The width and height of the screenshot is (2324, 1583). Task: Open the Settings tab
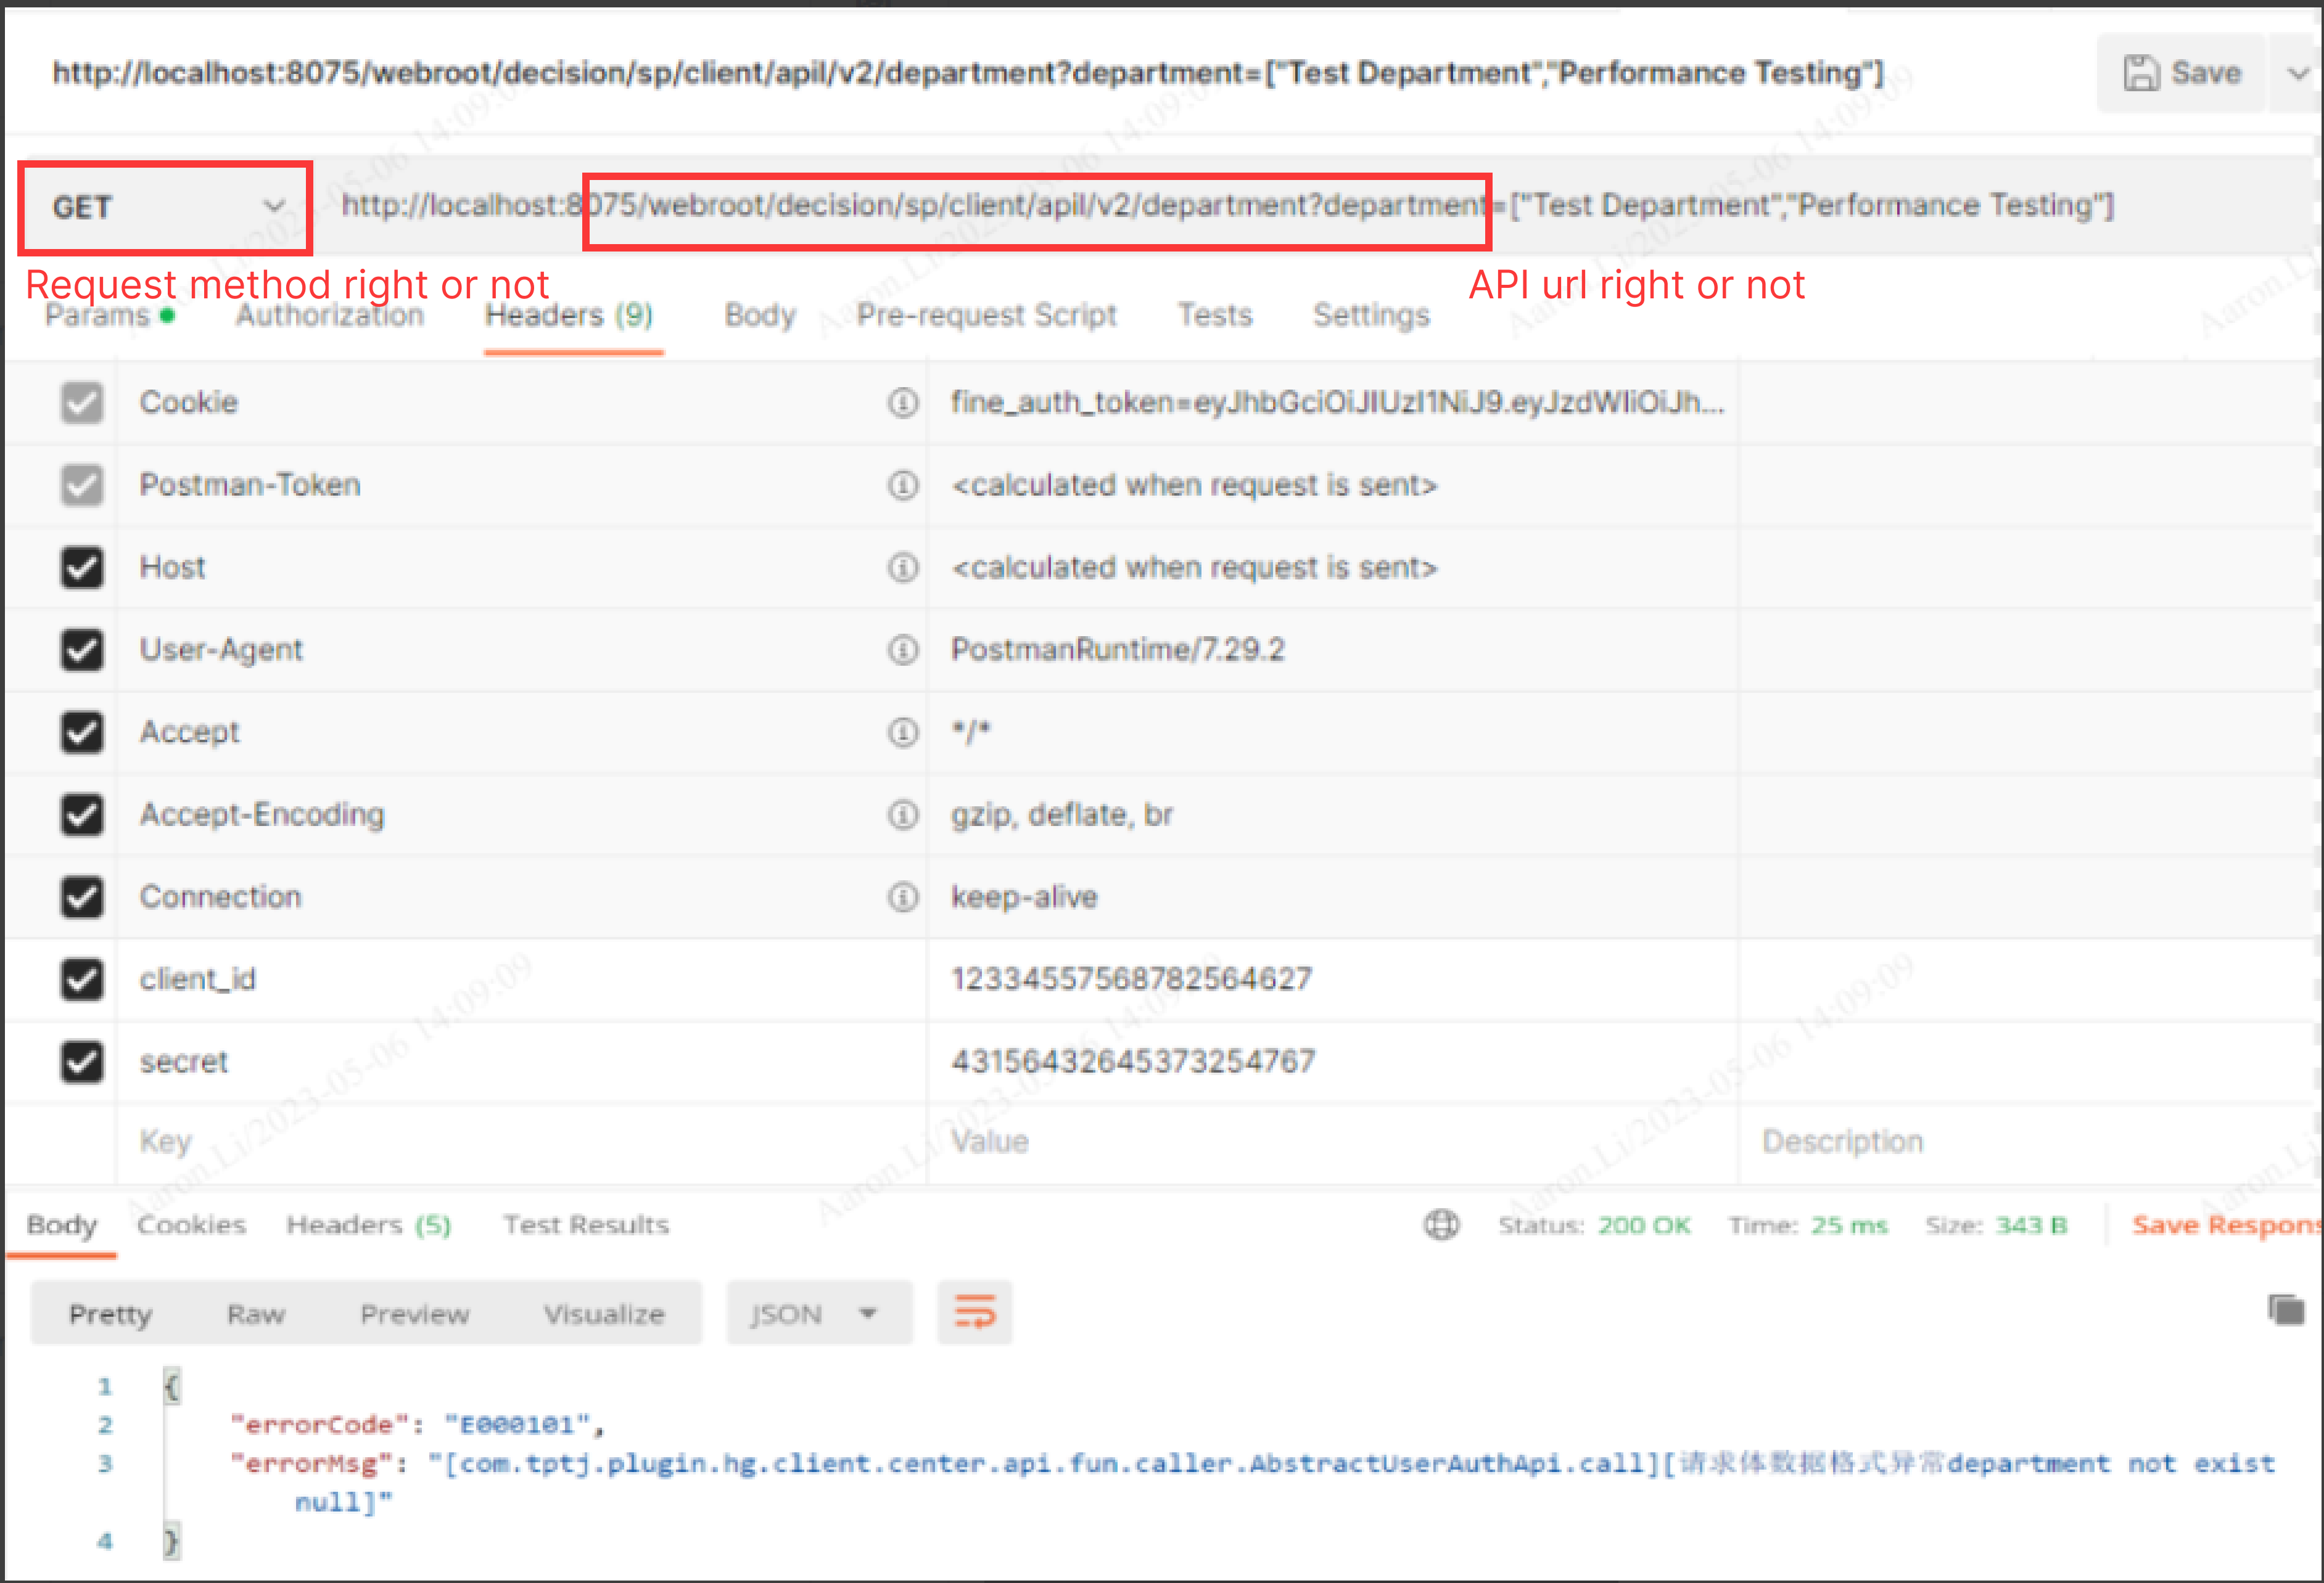coord(1371,316)
